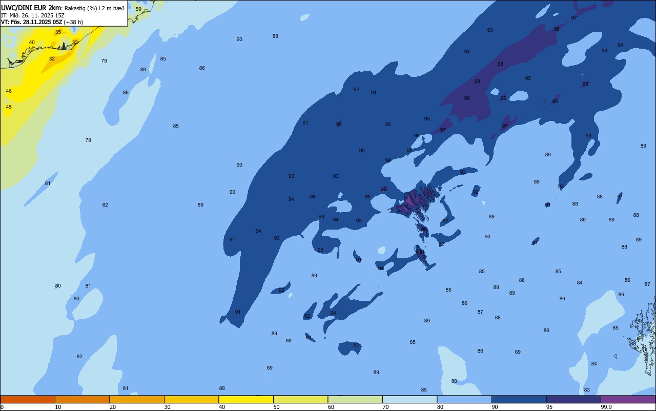This screenshot has height=411, width=656.
Task: Select the "IT: Mið. 26. 11. 2025 15Z" line
Action: (33, 15)
